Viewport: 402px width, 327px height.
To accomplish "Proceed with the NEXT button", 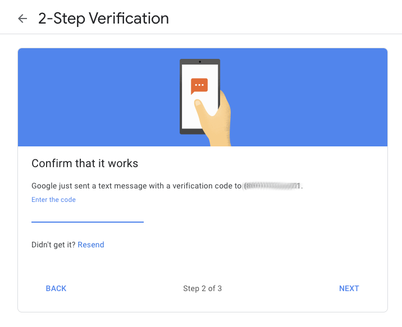I will pos(349,288).
